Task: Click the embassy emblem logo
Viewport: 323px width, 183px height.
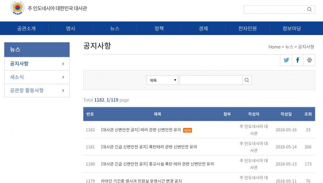Action: [x=17, y=8]
